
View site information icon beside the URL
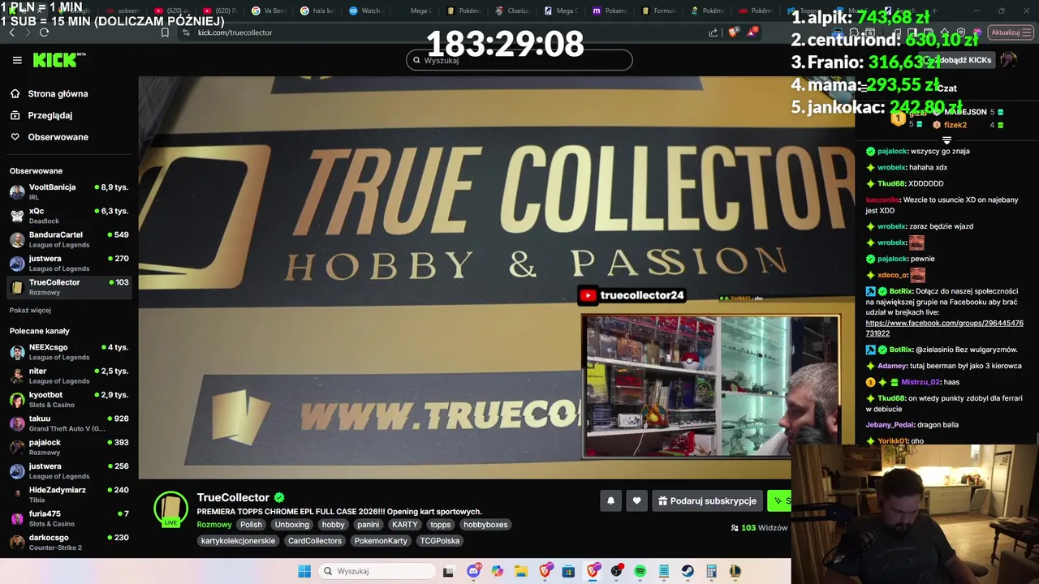click(x=186, y=32)
